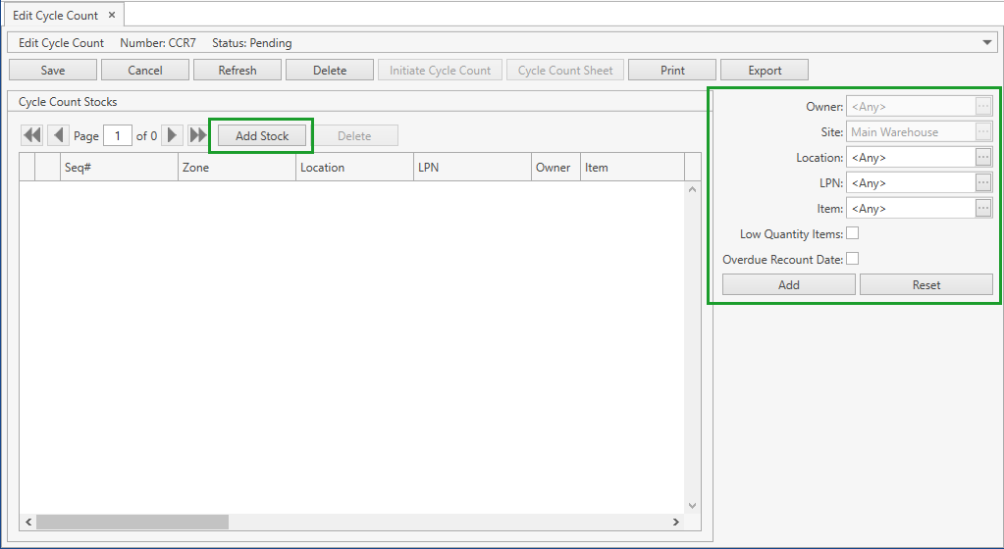This screenshot has width=1004, height=549.
Task: Export the cycle count
Action: click(x=765, y=71)
